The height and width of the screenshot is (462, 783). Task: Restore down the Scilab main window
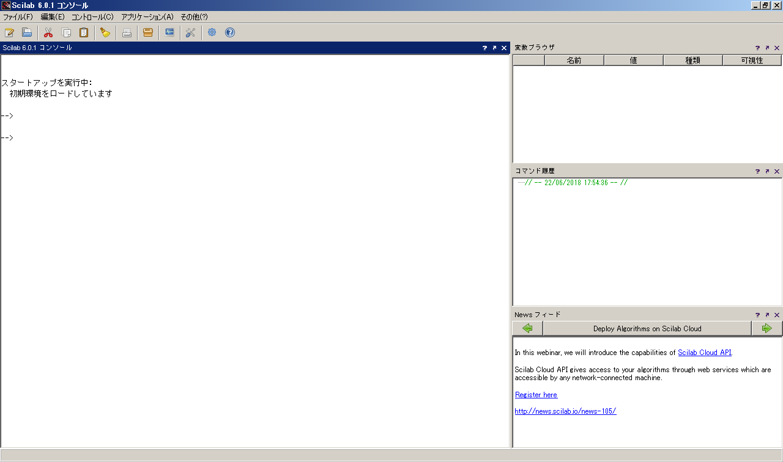765,5
